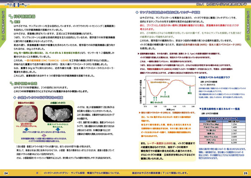Click the blue down arrow under Itokawa photo
The width and height of the screenshot is (251, 178).
click(x=58, y=129)
